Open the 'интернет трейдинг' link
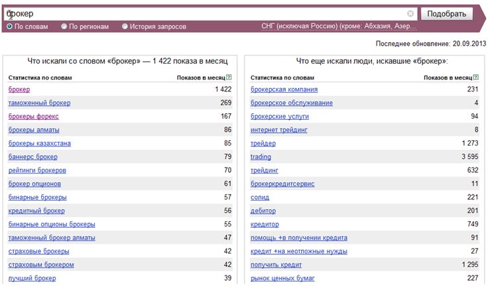 point(279,130)
